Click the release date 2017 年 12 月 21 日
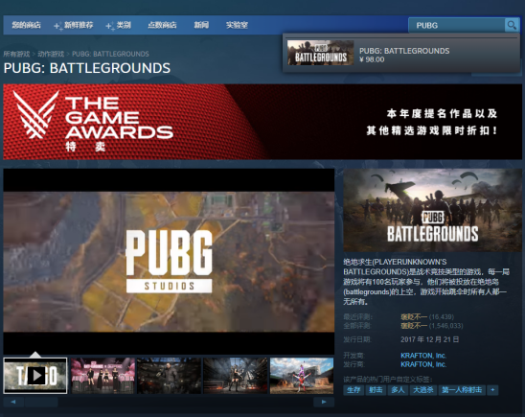 pos(429,339)
